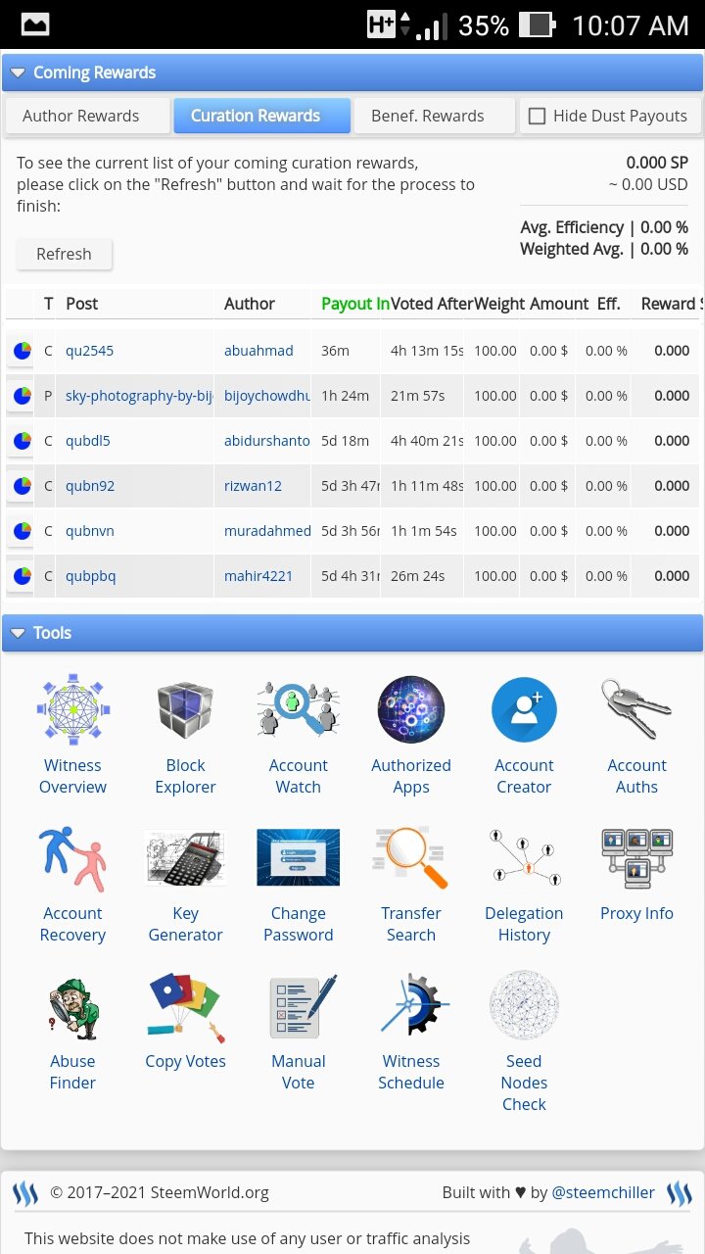This screenshot has height=1254, width=705.
Task: Sort by the Weight column header
Action: [499, 304]
